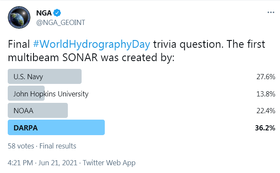
Task: Open the NGA account name link
Action: [x=44, y=13]
